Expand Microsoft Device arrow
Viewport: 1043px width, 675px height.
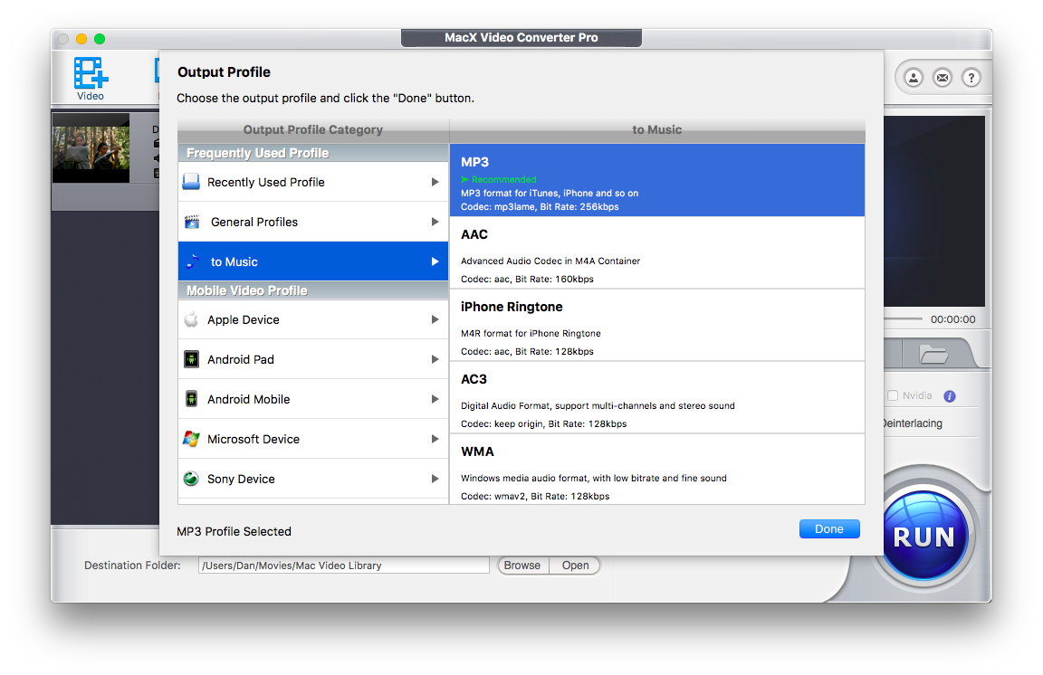435,439
